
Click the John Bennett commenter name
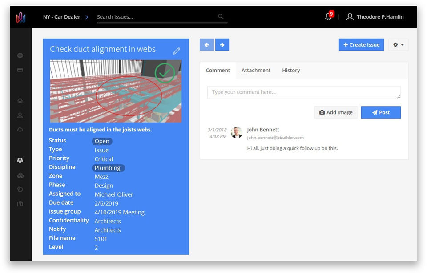[x=263, y=130]
